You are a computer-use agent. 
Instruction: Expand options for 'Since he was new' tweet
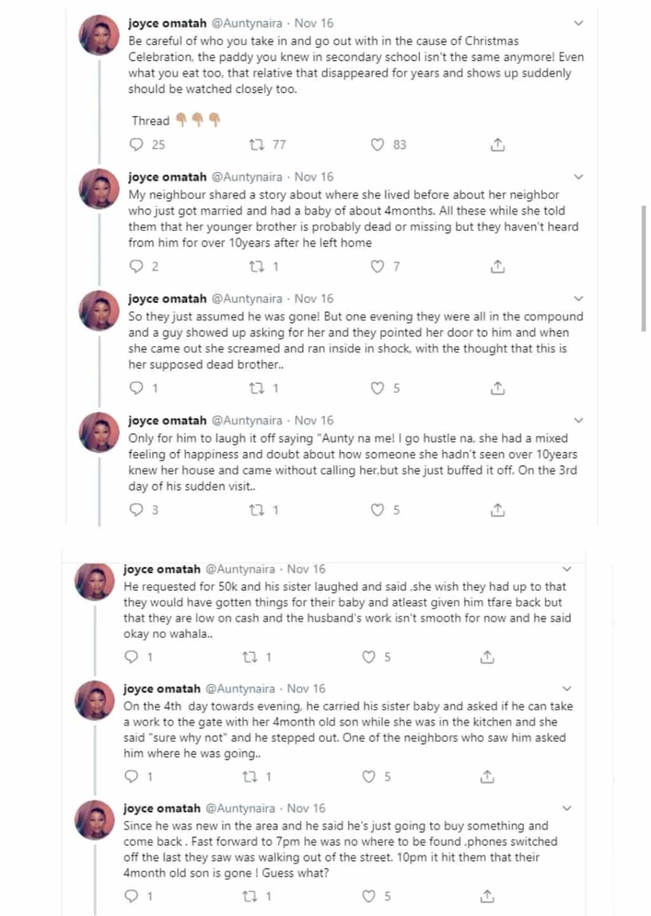[567, 808]
